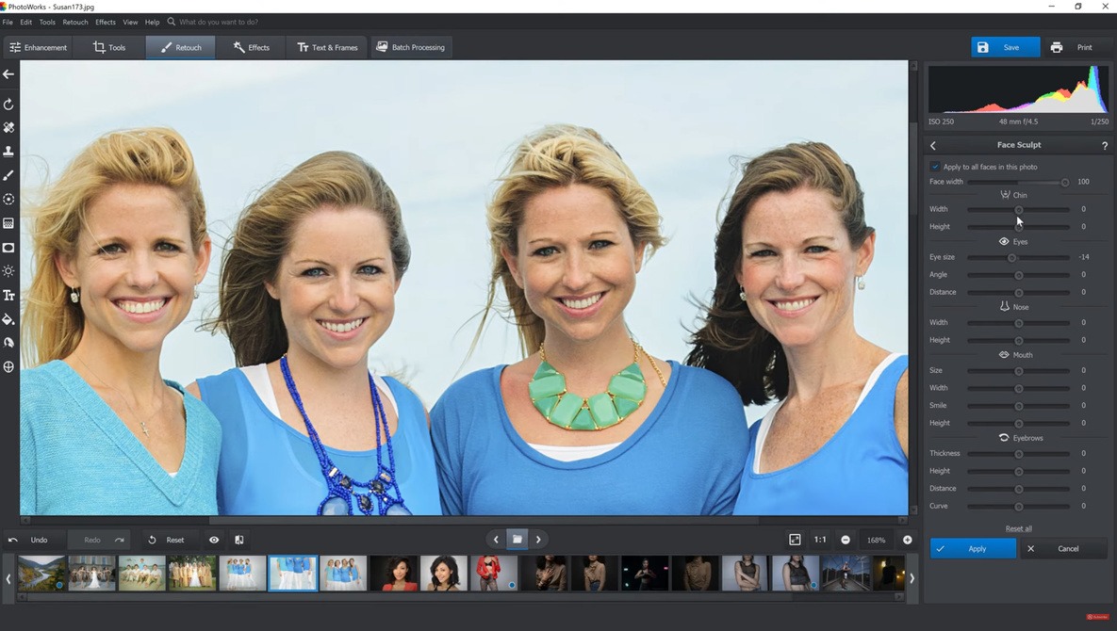The image size is (1117, 631).
Task: Click the Nose Width slider handle
Action: pos(1019,323)
